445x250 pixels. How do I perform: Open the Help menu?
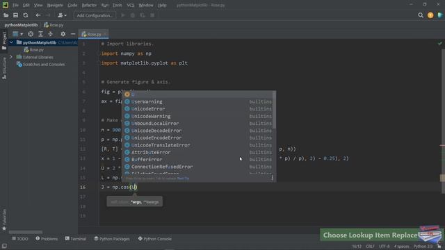(x=162, y=5)
